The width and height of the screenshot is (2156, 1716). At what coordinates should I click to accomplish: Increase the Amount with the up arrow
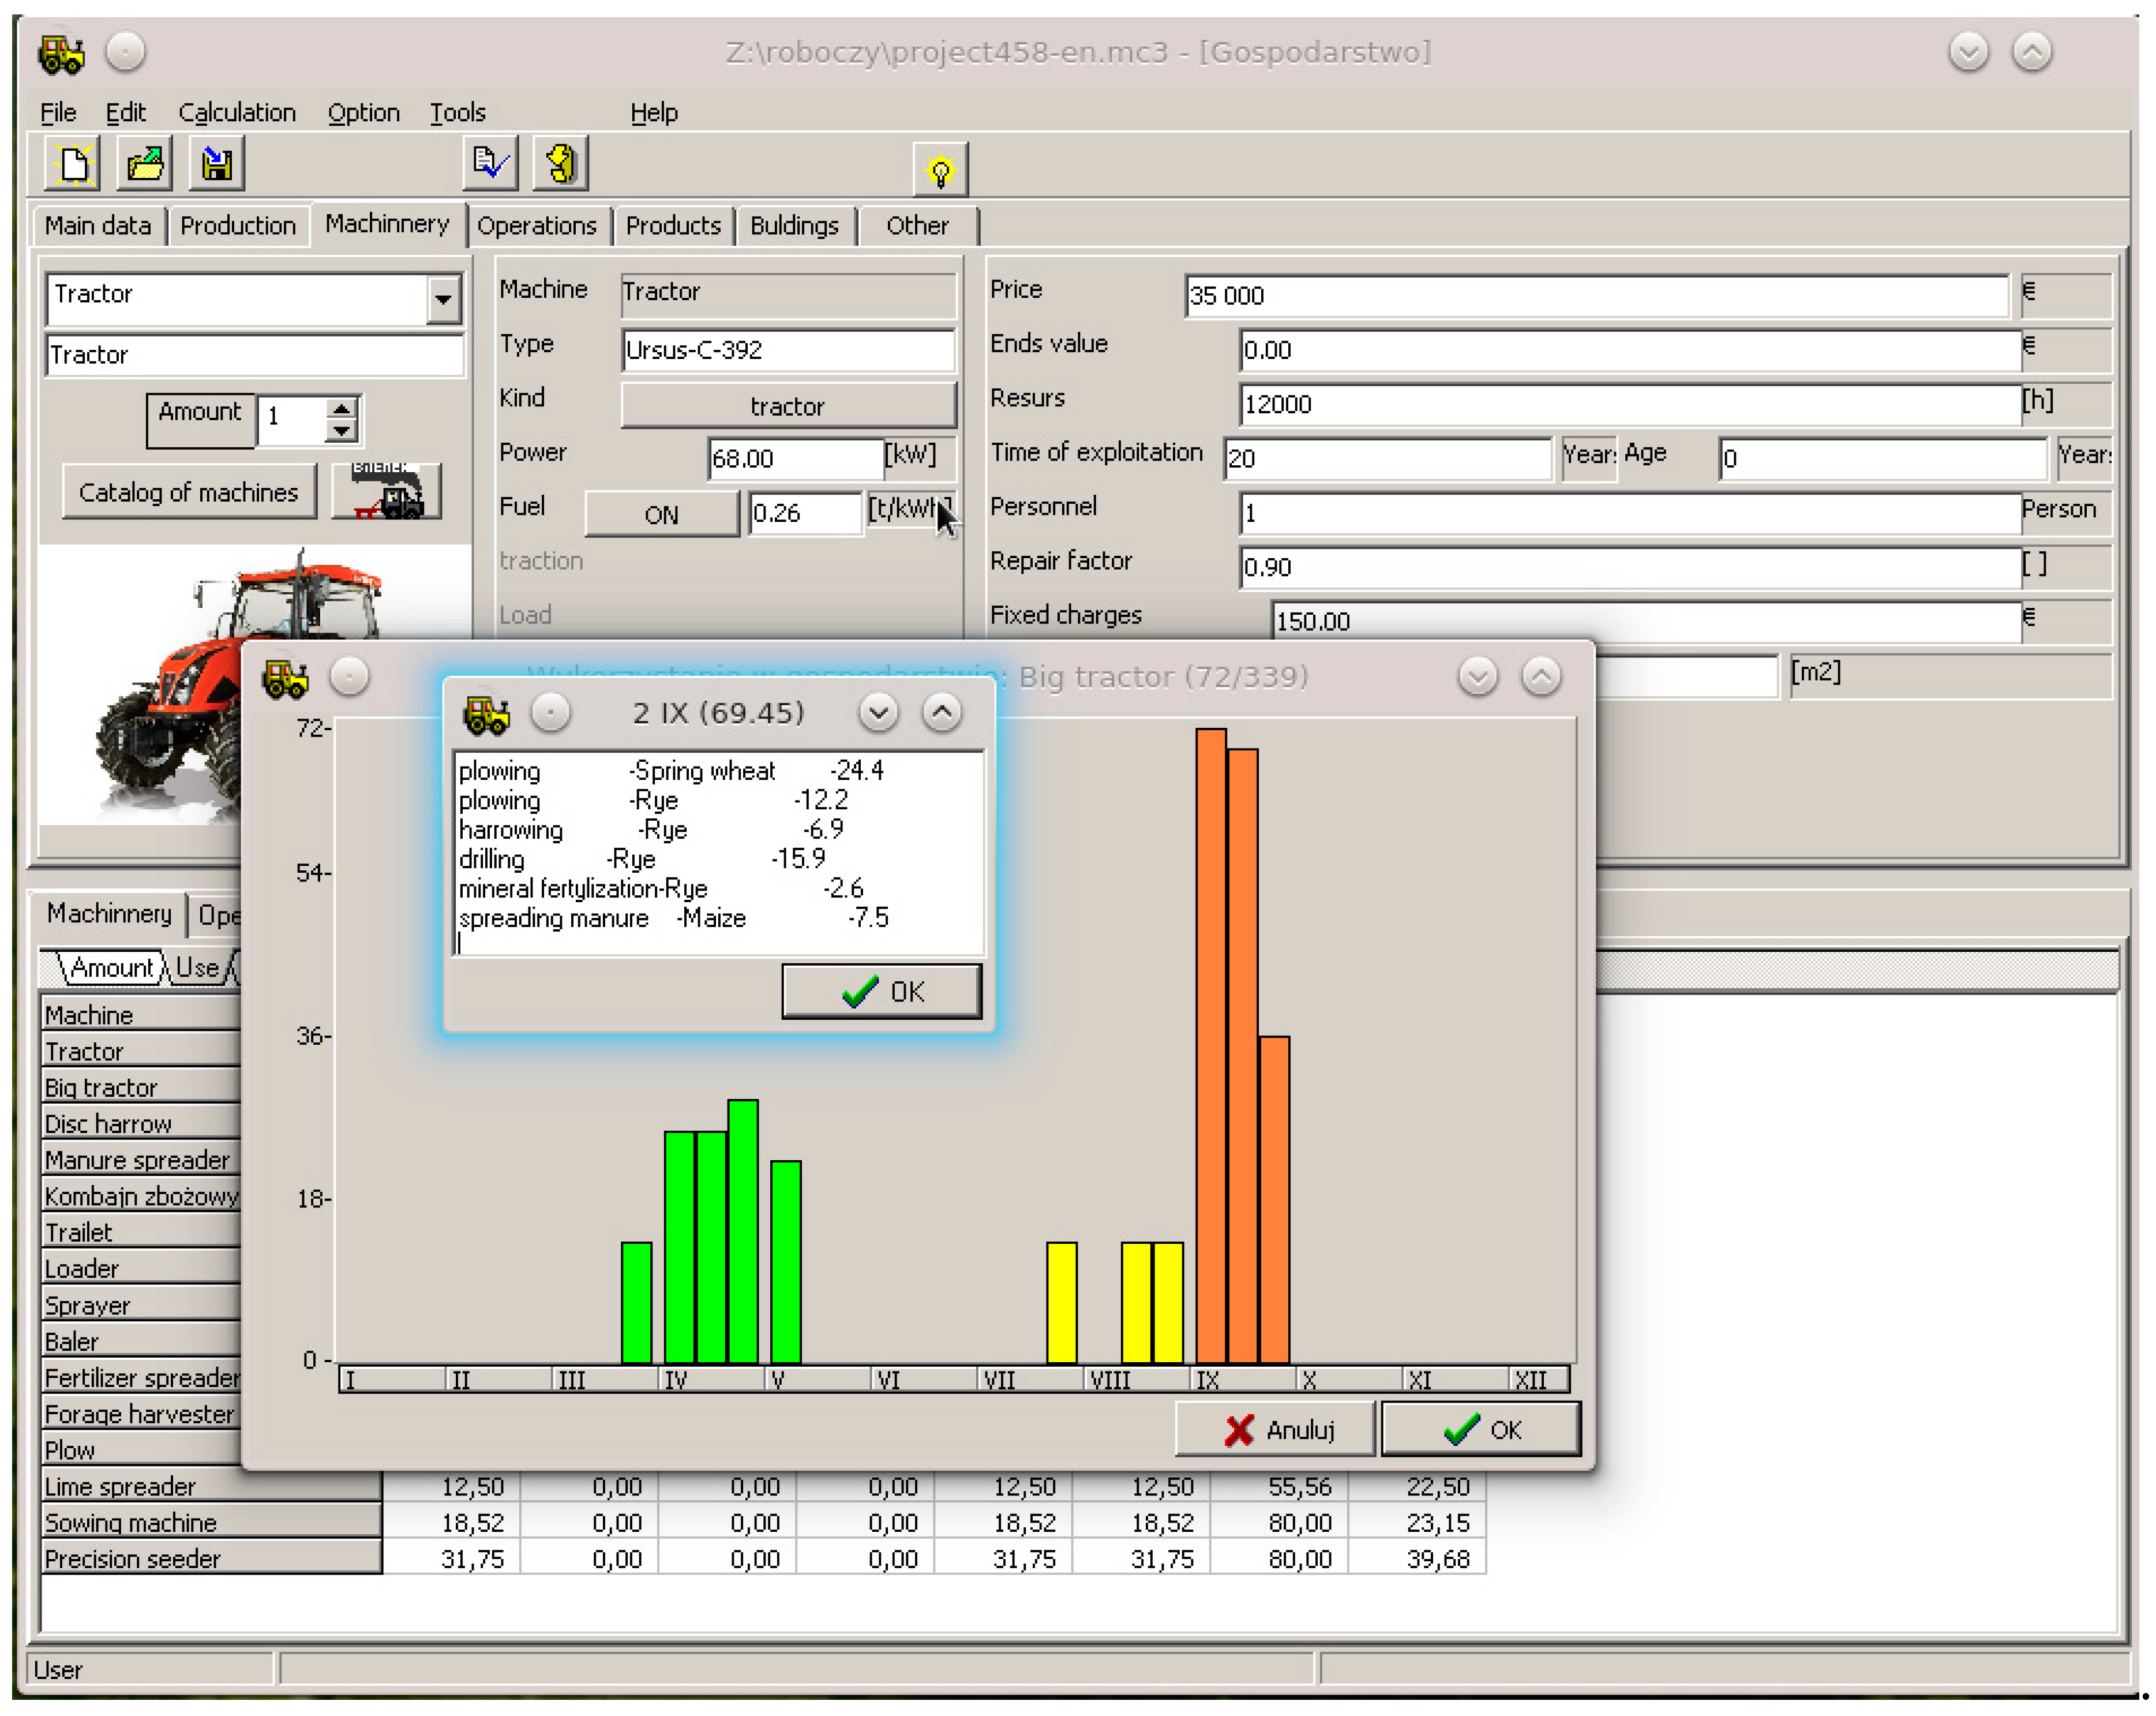[x=342, y=408]
